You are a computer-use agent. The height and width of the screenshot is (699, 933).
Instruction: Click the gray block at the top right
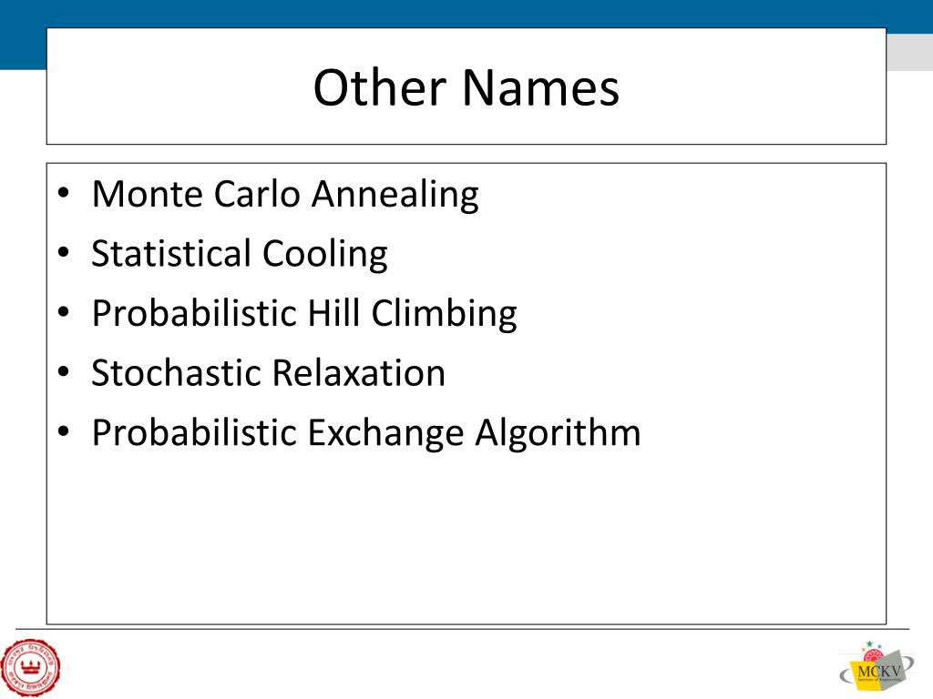[910, 52]
